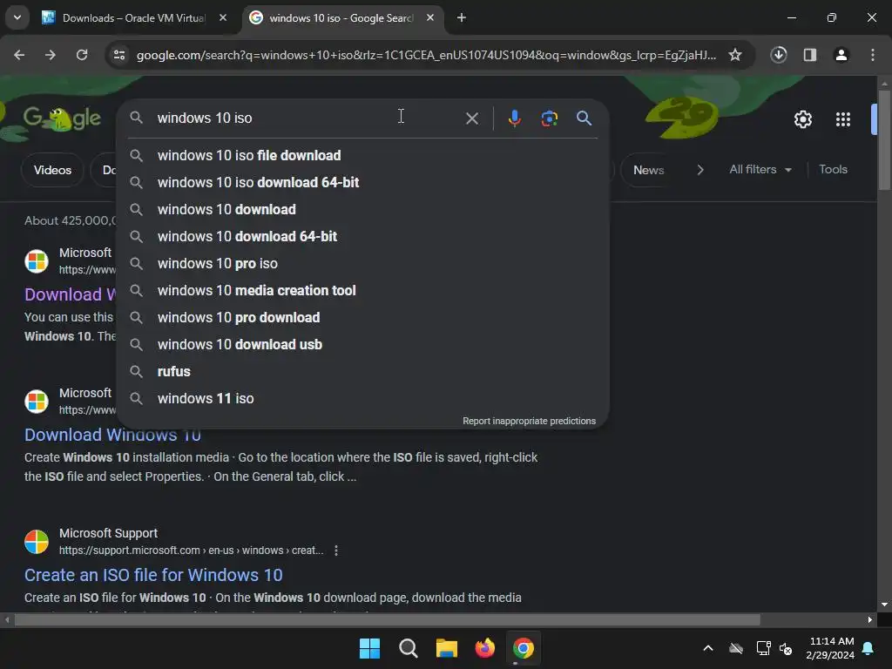Click the tray network display icon
This screenshot has width=892, height=669.
(x=763, y=648)
